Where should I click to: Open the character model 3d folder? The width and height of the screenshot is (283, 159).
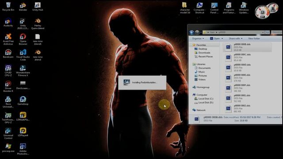point(185,8)
